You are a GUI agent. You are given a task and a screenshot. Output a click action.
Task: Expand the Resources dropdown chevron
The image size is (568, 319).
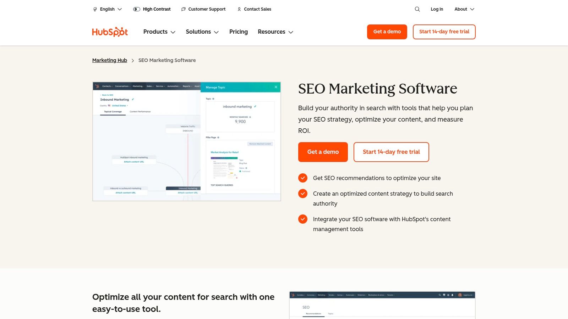coord(291,32)
